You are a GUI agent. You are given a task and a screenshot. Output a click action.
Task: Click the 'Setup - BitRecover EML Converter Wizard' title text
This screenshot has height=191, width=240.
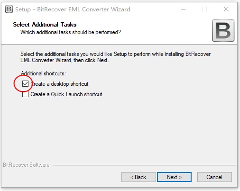[73, 9]
